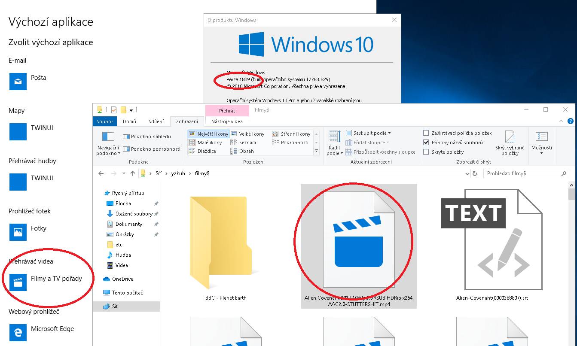
Task: Switch layout to Dlaždice
Action: tap(202, 151)
